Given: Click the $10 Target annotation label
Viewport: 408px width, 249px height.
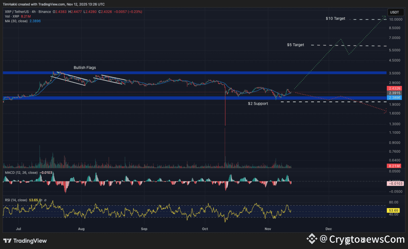Looking at the screenshot, I should click(x=335, y=18).
